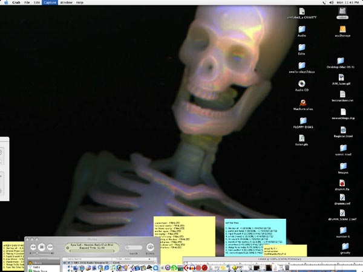Screen dimensions: 363x272
Task: Select the newsettings.dcp file icon
Action: (x=343, y=112)
